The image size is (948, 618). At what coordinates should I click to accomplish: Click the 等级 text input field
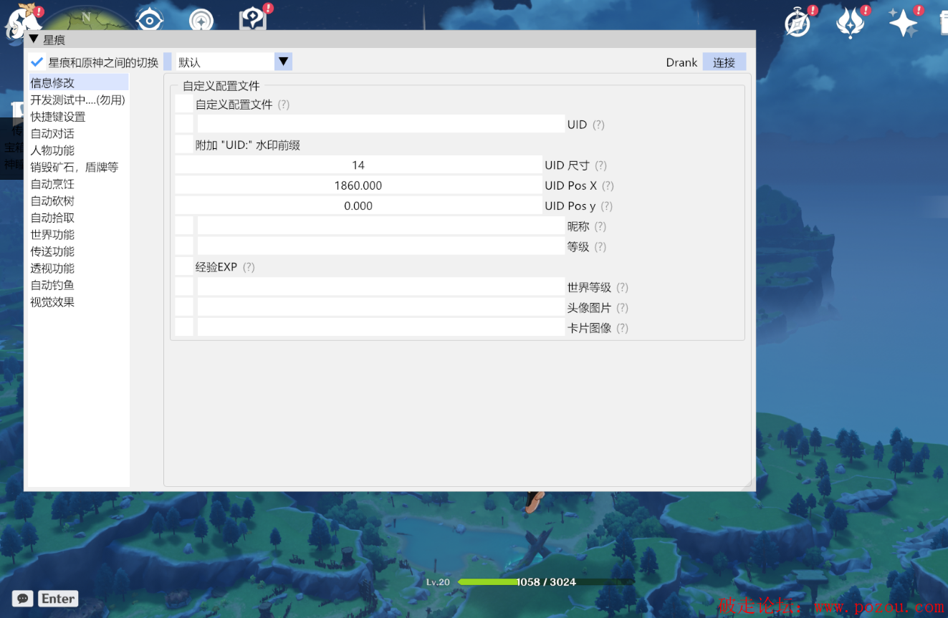[381, 246]
